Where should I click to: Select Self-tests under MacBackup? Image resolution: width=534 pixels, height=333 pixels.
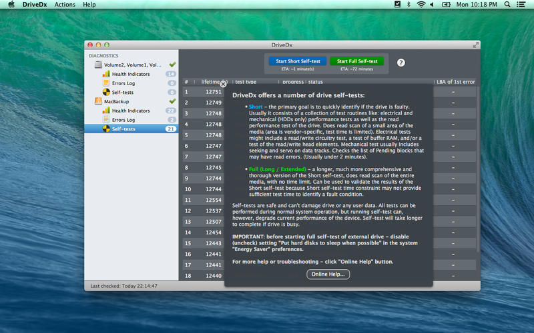pyautogui.click(x=131, y=129)
